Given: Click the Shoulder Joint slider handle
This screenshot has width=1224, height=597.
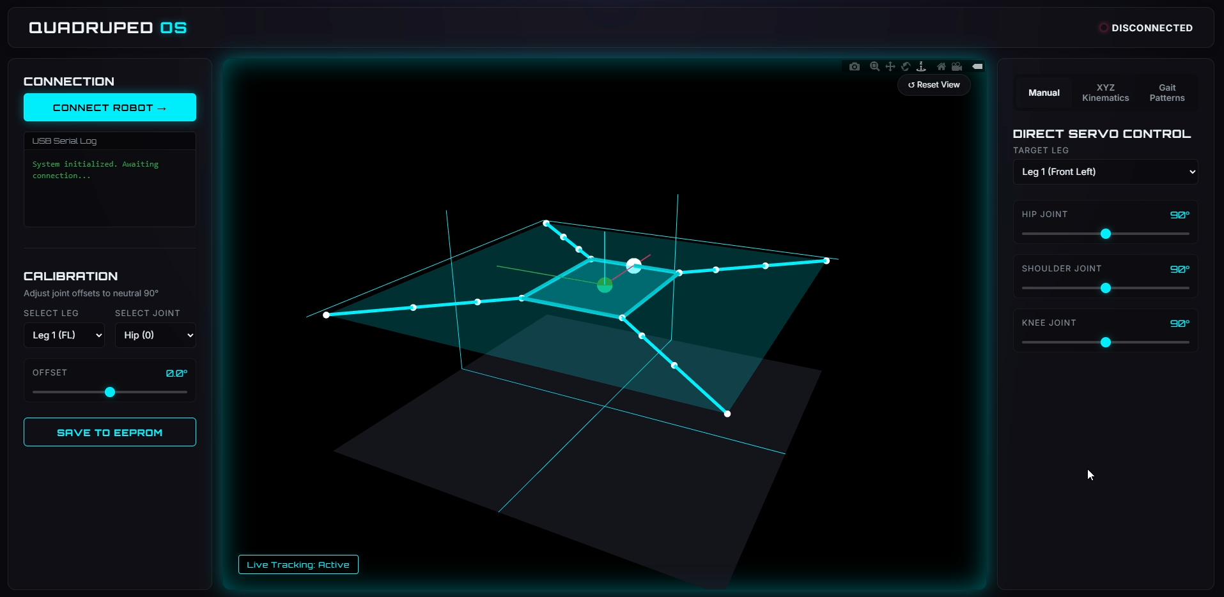Looking at the screenshot, I should [x=1106, y=288].
